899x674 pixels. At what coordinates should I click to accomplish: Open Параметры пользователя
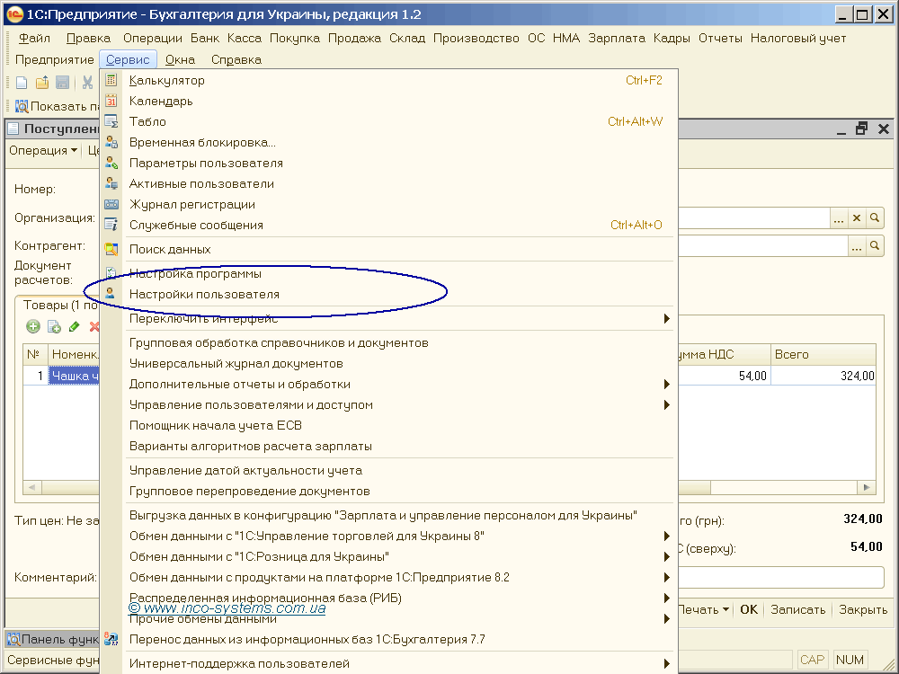[389, 163]
